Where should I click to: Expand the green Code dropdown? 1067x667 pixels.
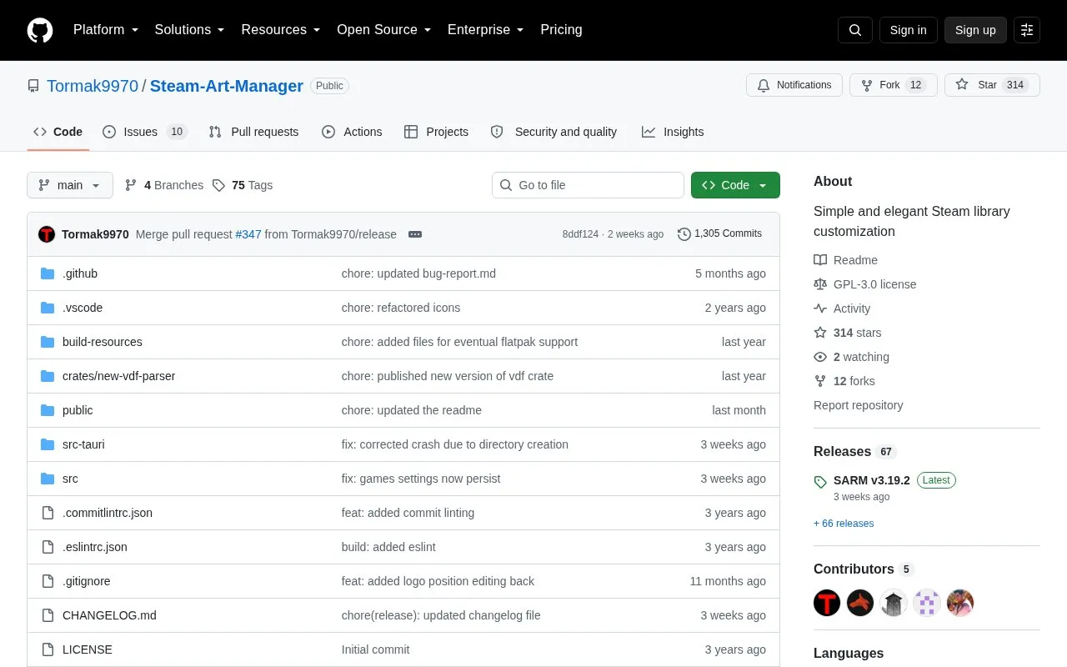(735, 185)
